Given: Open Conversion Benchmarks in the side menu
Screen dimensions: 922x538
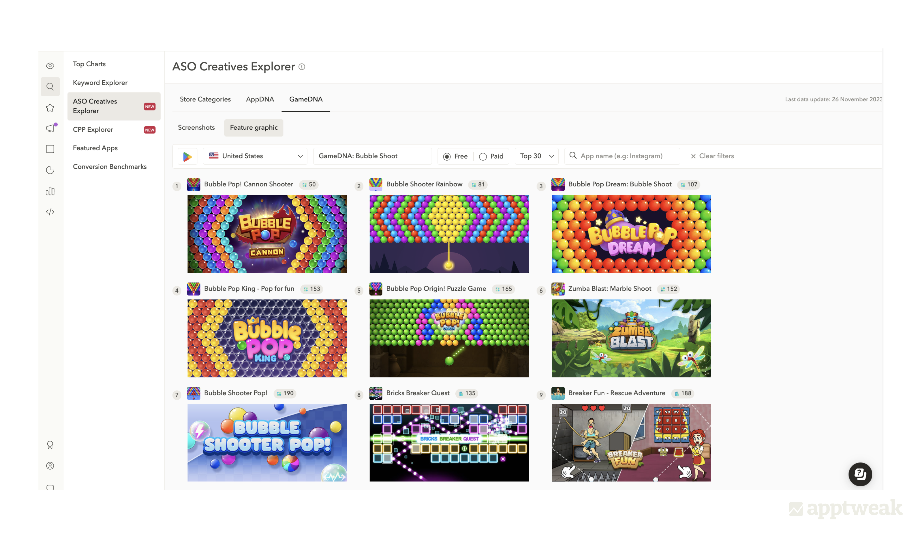Looking at the screenshot, I should 110,167.
